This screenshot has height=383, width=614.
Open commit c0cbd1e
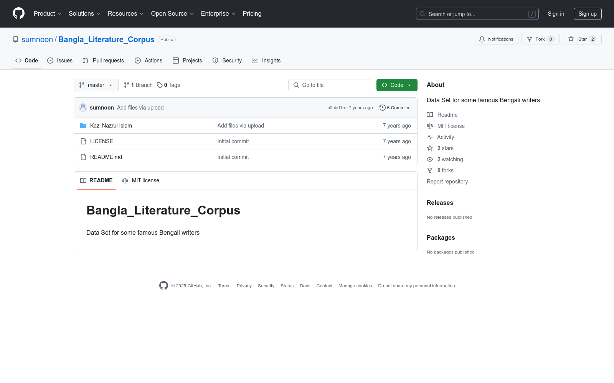point(336,108)
